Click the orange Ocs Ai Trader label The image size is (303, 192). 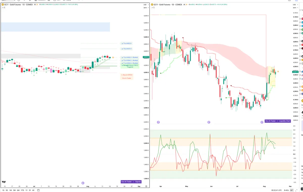tap(127, 78)
